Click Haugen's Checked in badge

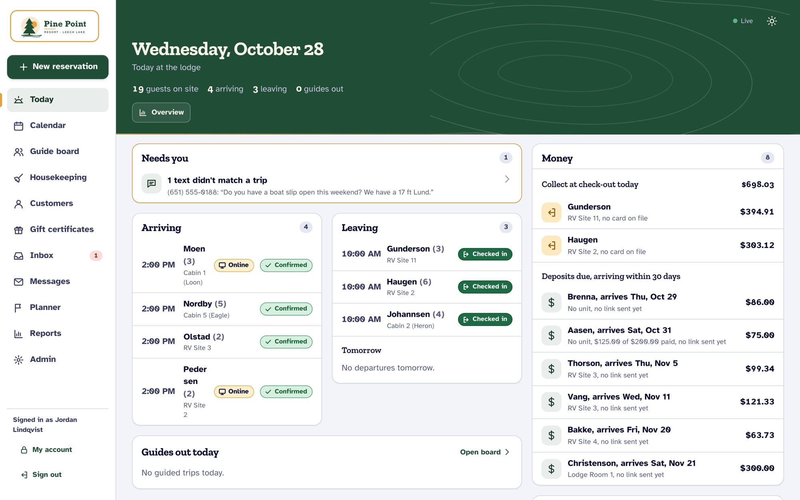click(485, 287)
